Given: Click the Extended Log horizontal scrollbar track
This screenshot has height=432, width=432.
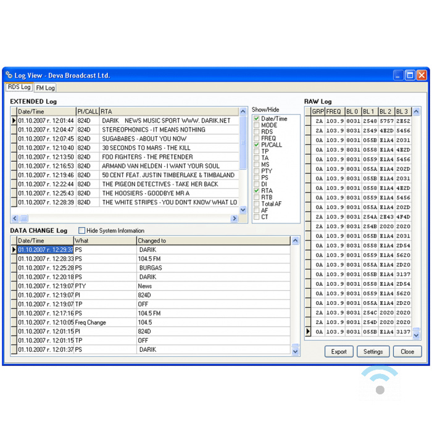Looking at the screenshot, I should tap(123, 218).
